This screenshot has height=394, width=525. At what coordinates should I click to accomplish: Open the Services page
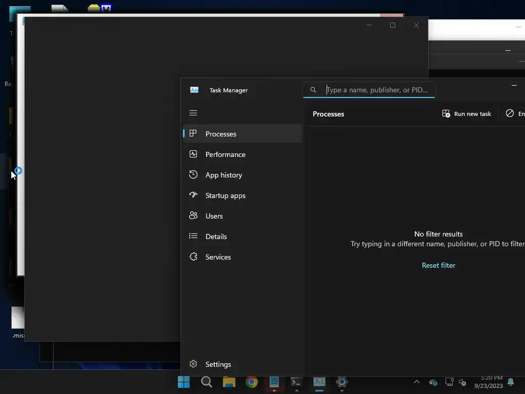click(x=243, y=257)
